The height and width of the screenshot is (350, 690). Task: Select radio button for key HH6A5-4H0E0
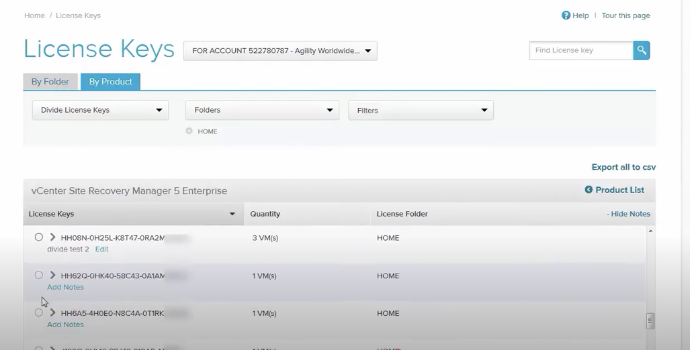[x=39, y=312]
